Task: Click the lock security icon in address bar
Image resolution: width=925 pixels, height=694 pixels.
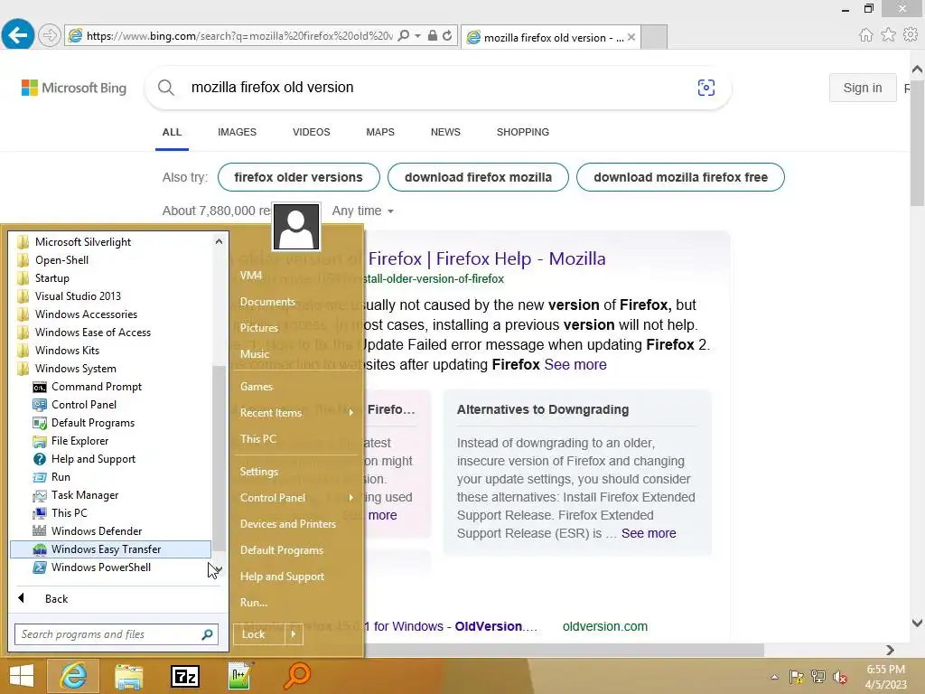Action: pos(433,35)
